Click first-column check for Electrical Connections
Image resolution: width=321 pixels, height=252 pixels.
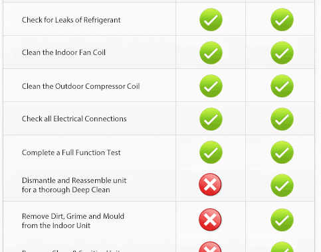coord(211,119)
